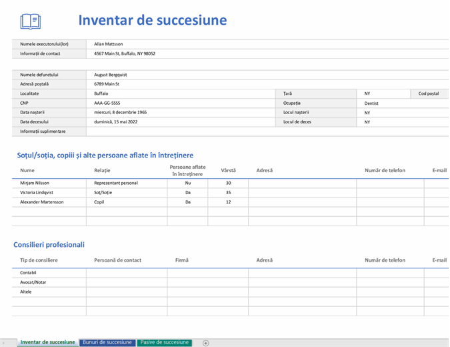Image resolution: width=450 pixels, height=347 pixels.
Task: Click the contact info cell with Buffalo address
Action: pos(124,53)
